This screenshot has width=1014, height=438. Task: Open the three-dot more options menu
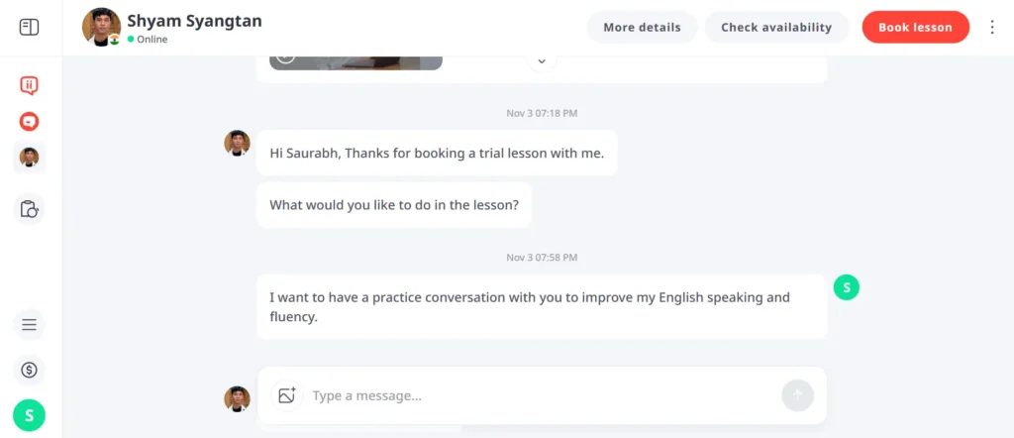[x=992, y=28]
